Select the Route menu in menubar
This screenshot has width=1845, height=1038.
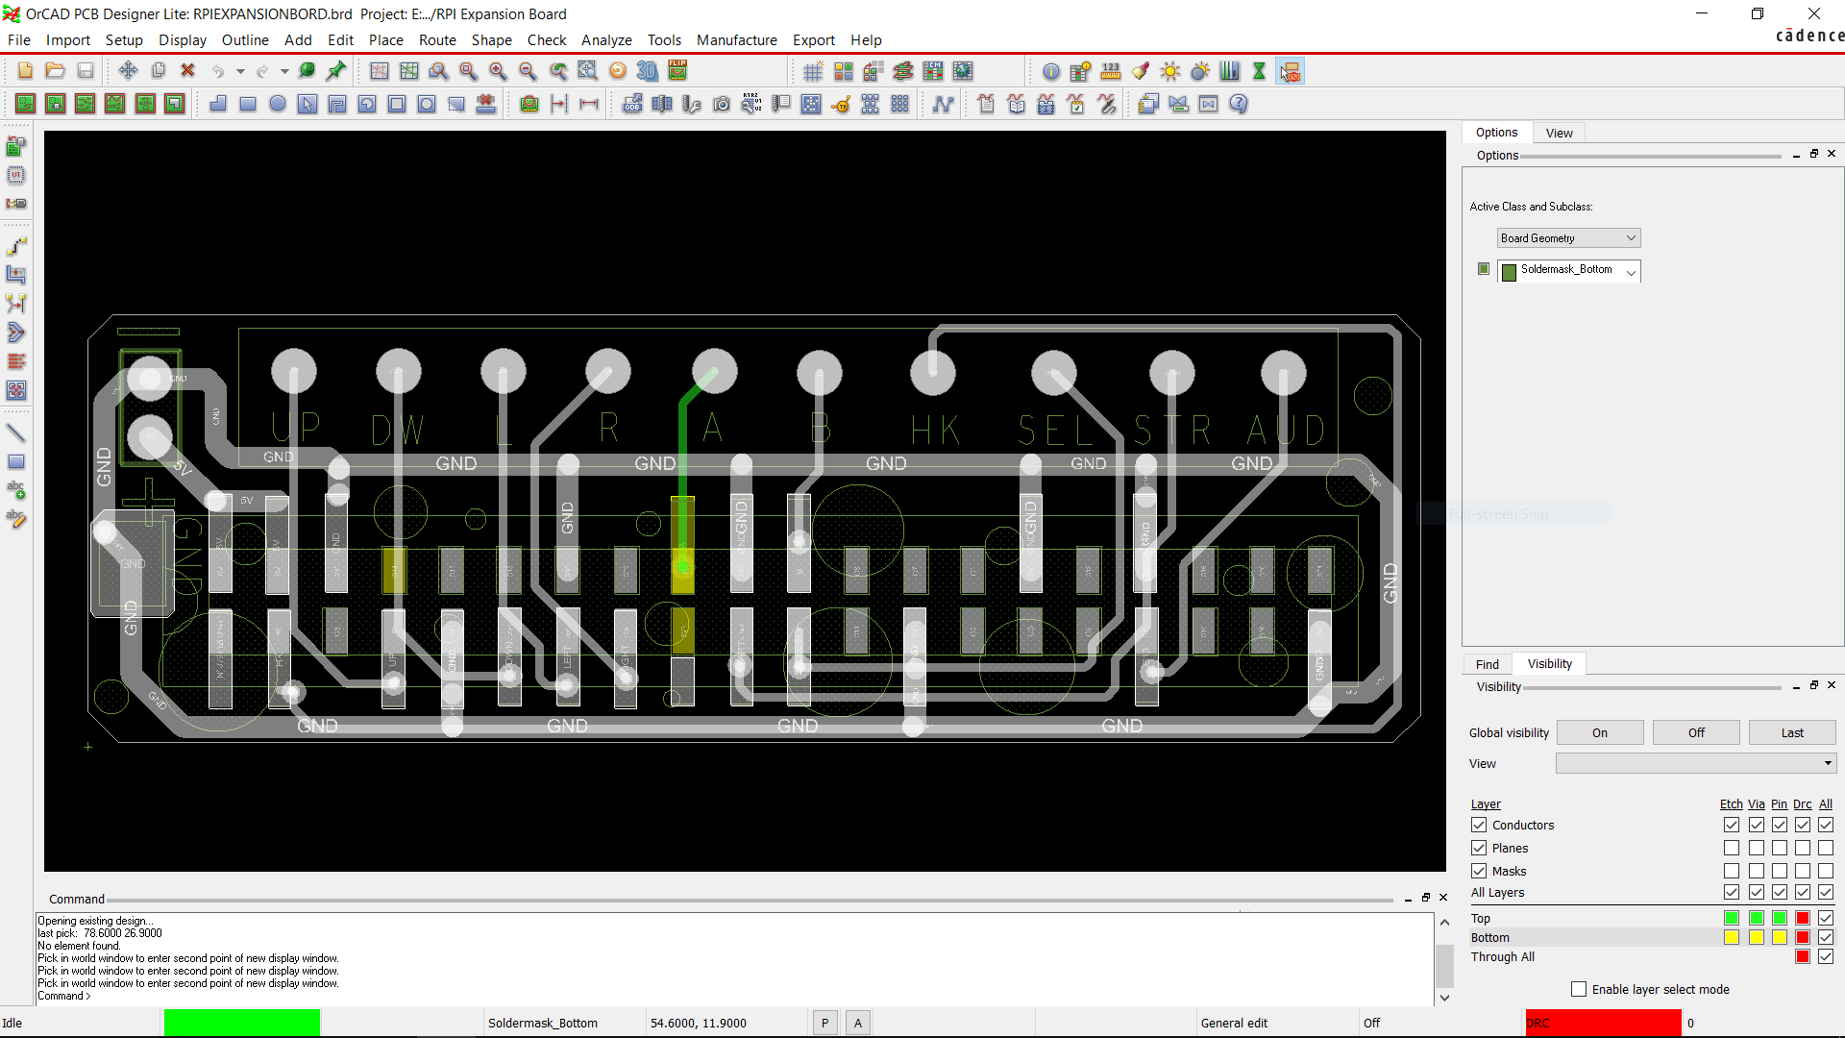click(x=434, y=39)
